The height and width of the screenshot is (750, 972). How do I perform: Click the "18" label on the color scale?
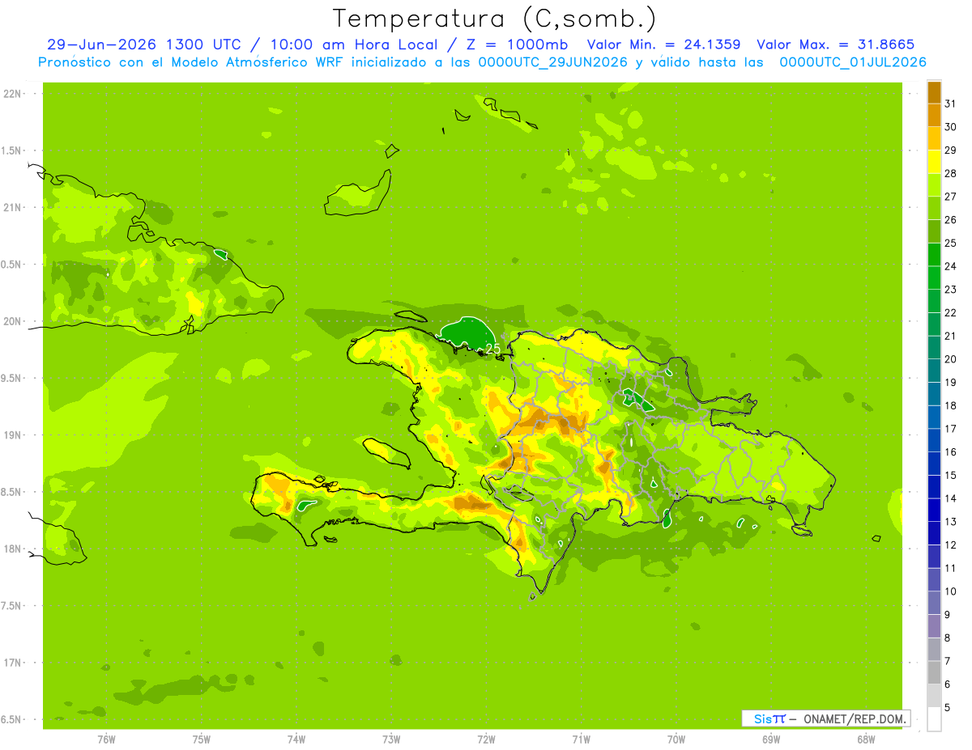pyautogui.click(x=952, y=406)
